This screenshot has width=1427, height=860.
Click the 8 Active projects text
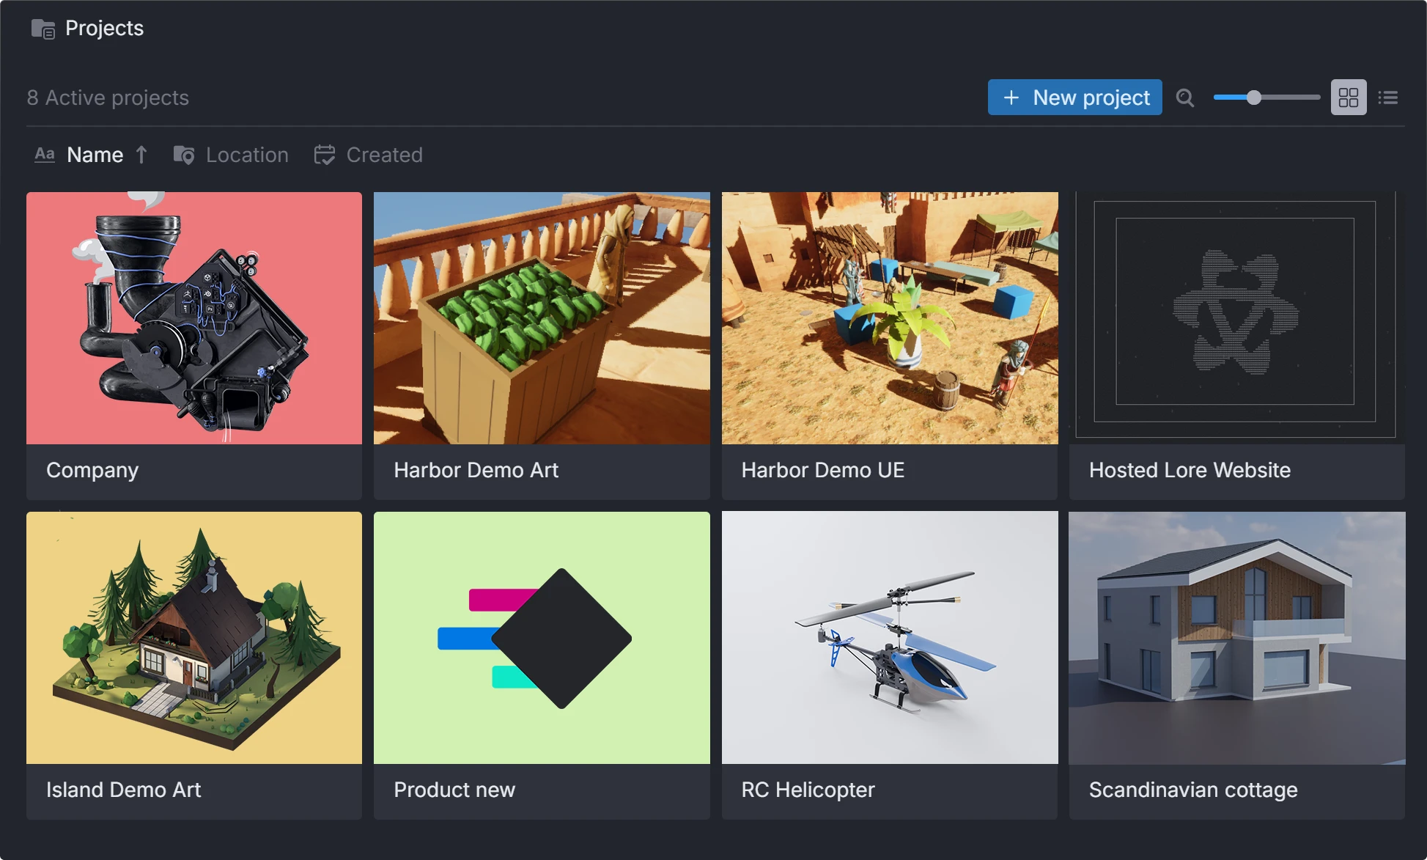(x=108, y=98)
